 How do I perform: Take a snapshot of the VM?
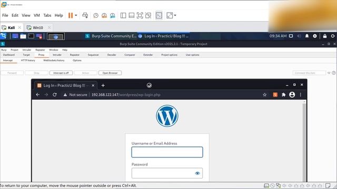pos(96,15)
